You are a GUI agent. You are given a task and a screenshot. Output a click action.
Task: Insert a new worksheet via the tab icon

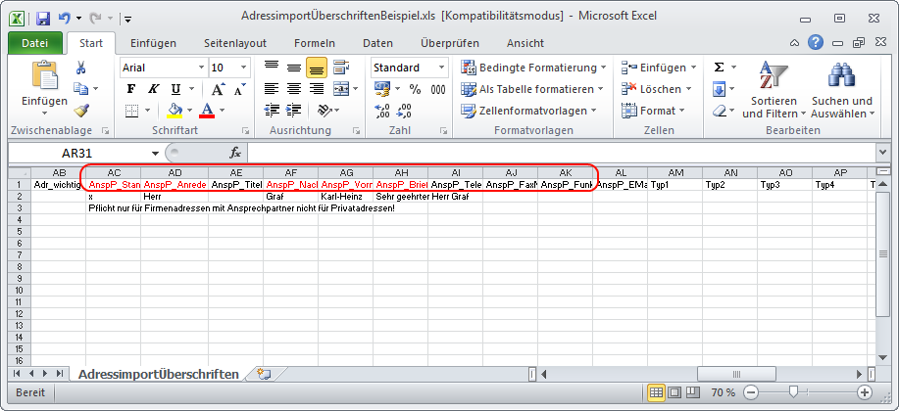pyautogui.click(x=264, y=374)
